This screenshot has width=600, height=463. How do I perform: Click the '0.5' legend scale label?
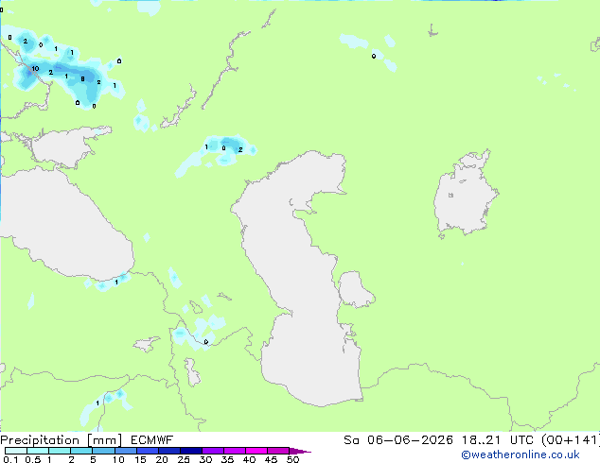pyautogui.click(x=33, y=459)
